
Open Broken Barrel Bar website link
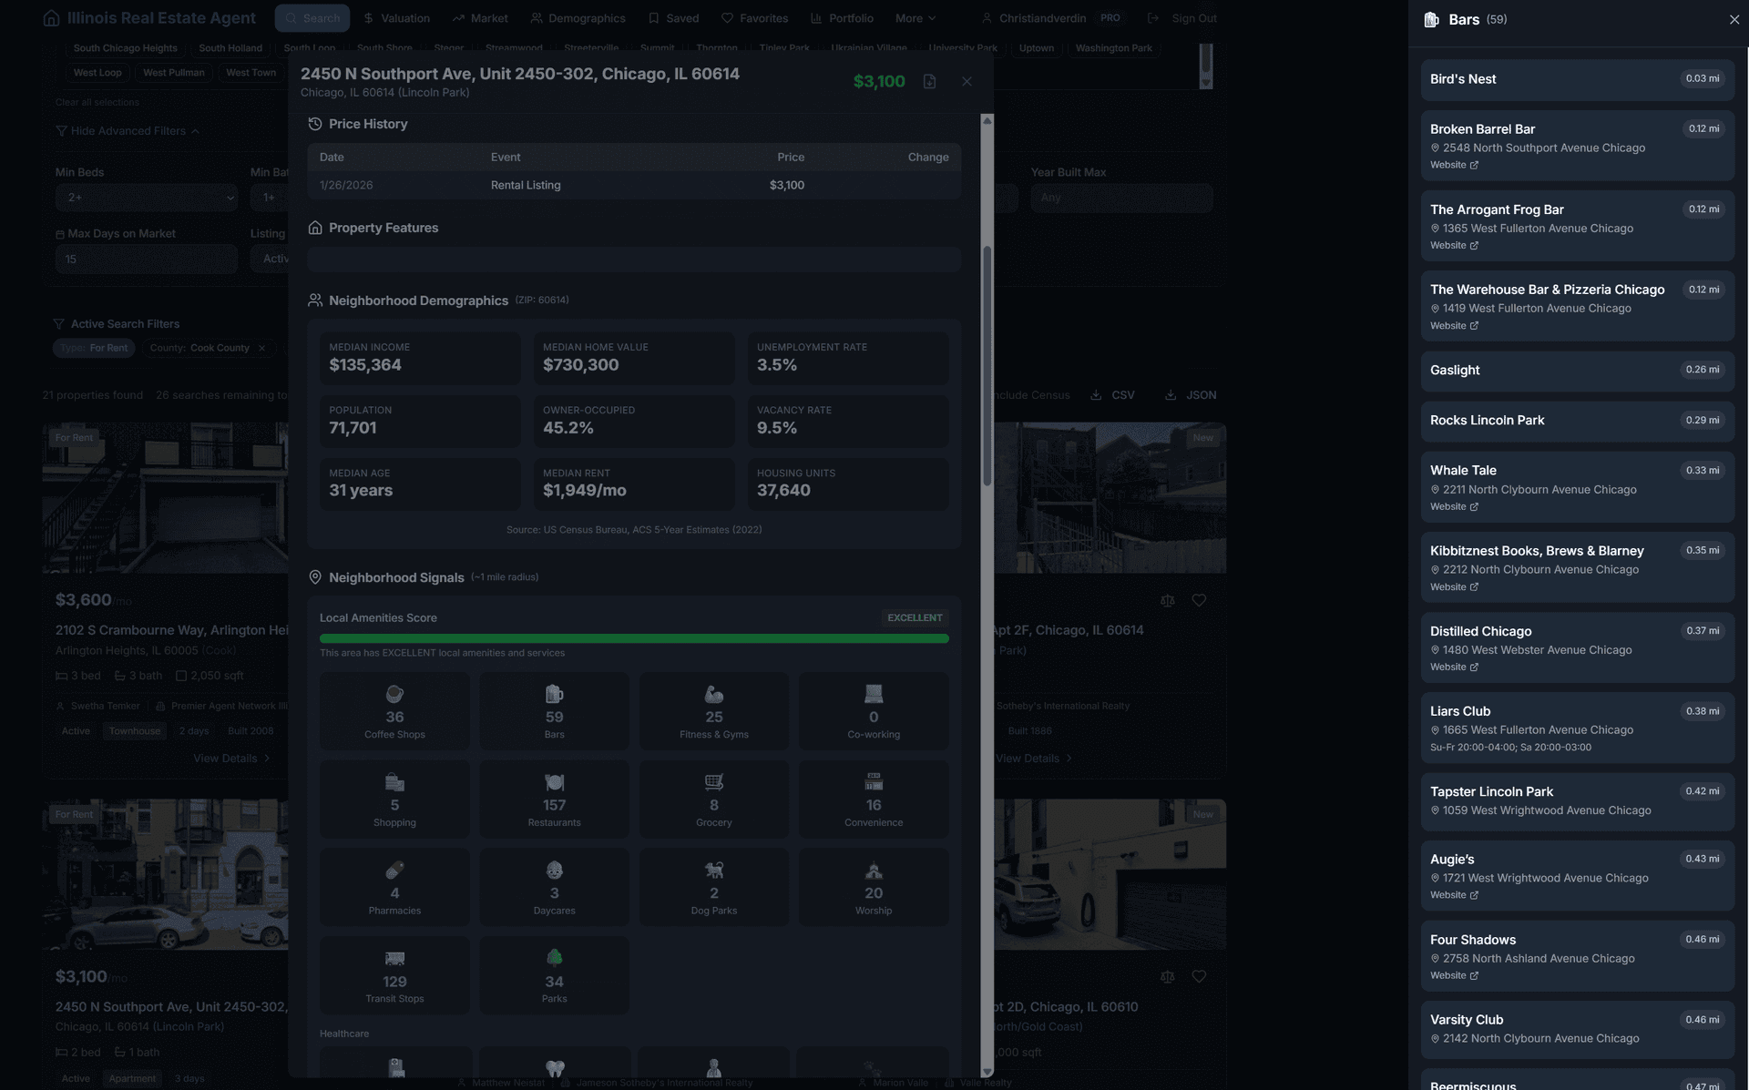(1453, 166)
